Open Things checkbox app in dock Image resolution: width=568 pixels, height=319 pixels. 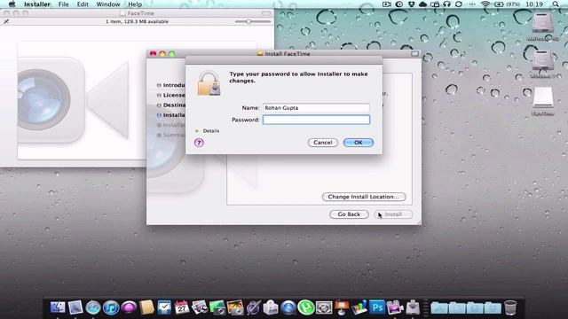(164, 307)
